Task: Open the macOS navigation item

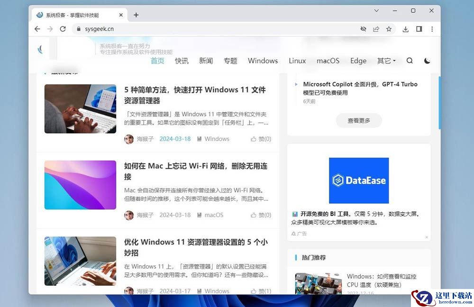Action: coord(328,61)
